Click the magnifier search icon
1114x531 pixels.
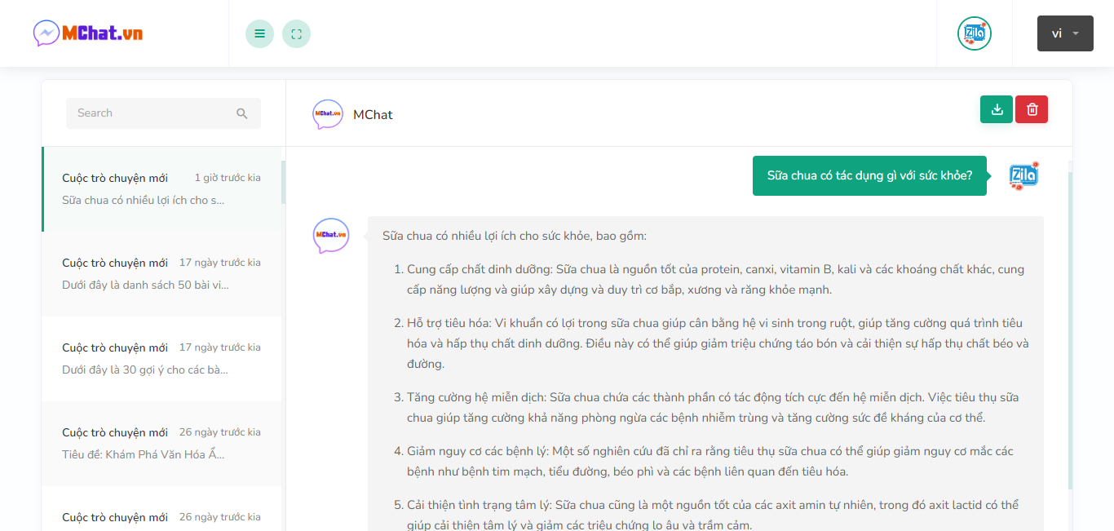pos(242,113)
